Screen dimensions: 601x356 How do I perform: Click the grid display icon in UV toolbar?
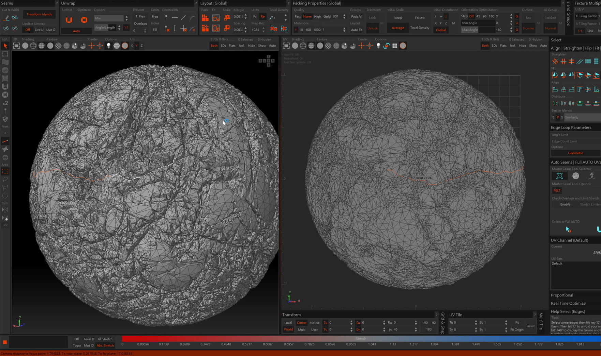(x=394, y=46)
